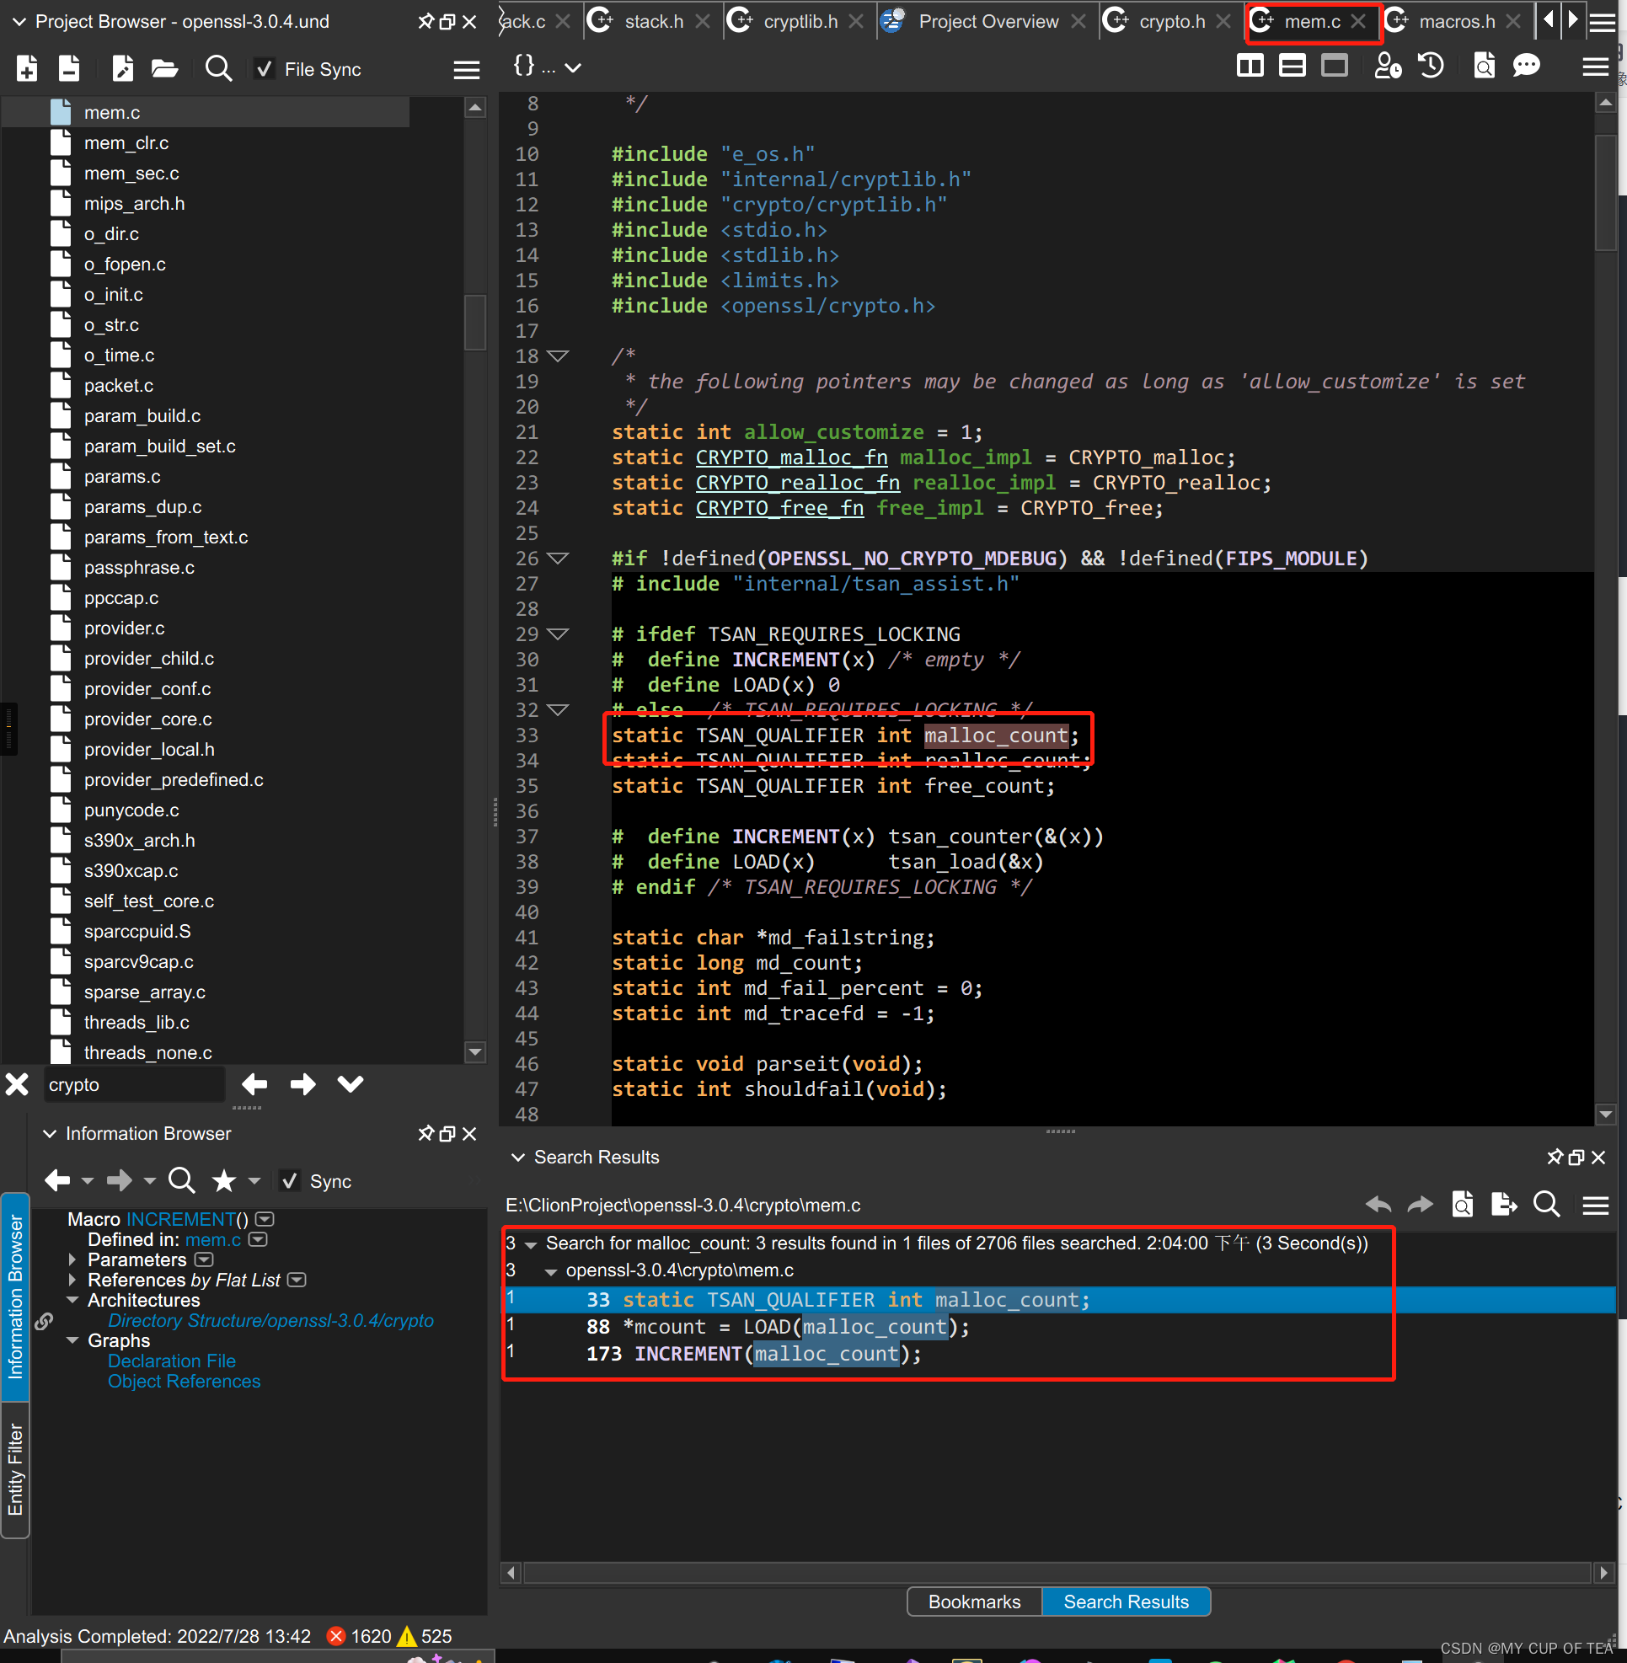Click the search magnifier in Search Results toolbar
Screen dimensions: 1627x1663
click(1547, 1205)
